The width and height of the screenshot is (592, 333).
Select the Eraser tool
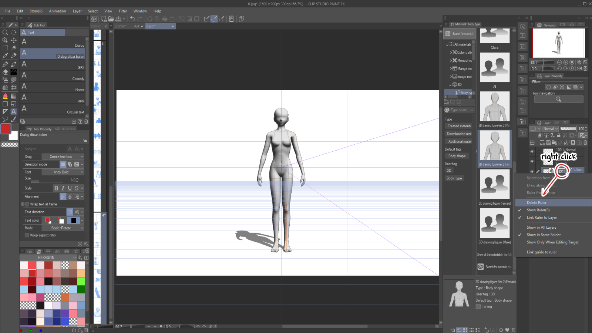[x=5, y=72]
